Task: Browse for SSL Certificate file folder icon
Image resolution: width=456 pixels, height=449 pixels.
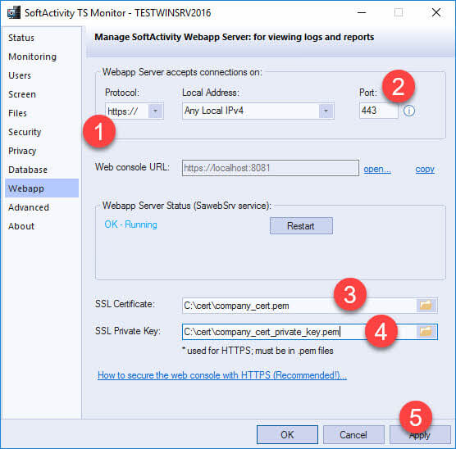Action: (426, 305)
